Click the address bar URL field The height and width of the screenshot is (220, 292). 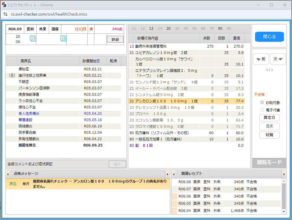49,14
